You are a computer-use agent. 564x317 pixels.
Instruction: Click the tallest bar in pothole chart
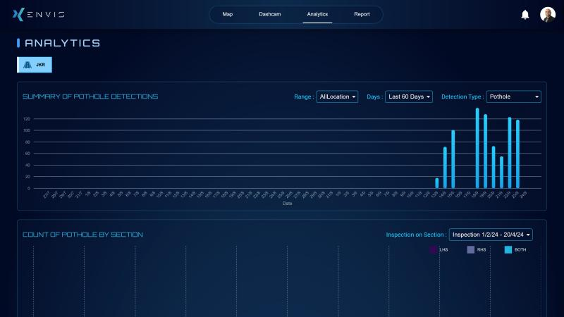tap(477, 149)
